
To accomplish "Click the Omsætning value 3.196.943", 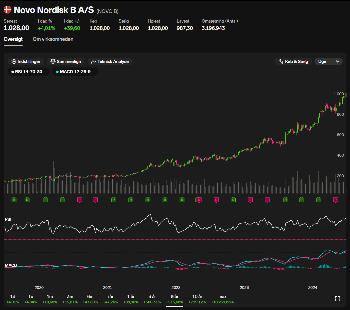I will click(x=213, y=28).
